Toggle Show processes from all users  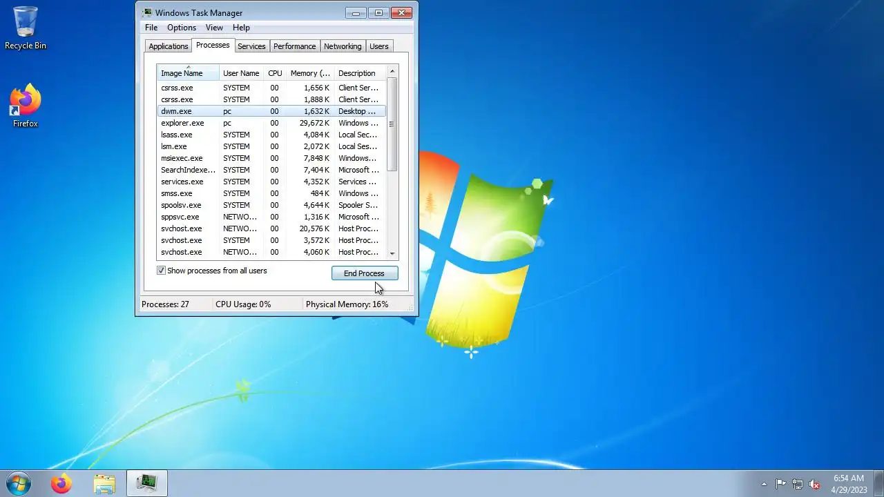pyautogui.click(x=162, y=271)
